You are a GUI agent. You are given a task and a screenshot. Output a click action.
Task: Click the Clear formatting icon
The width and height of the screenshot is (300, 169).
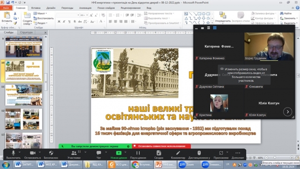point(103,15)
